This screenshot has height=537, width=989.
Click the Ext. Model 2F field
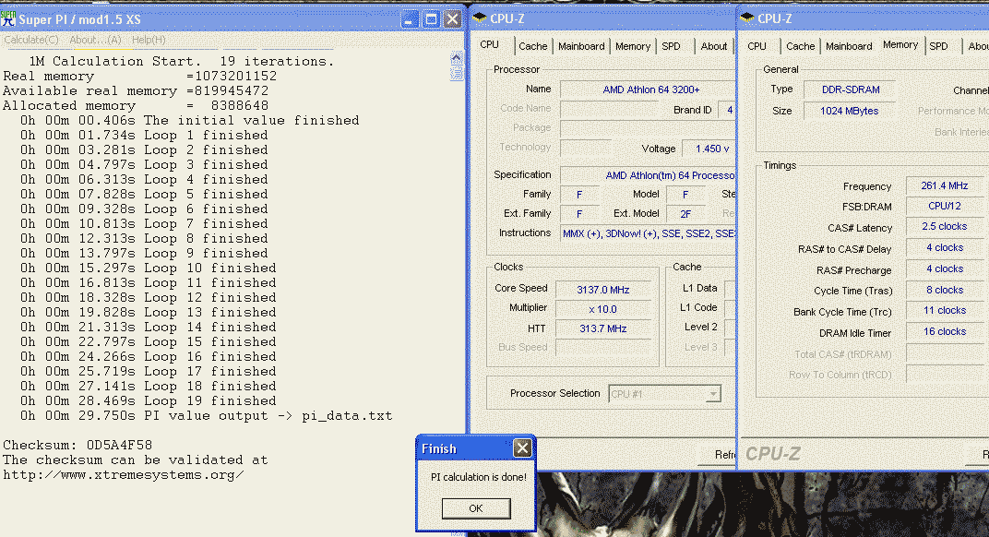coord(686,214)
